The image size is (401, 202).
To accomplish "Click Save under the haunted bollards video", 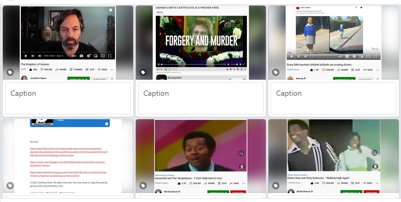I will pos(368,70).
